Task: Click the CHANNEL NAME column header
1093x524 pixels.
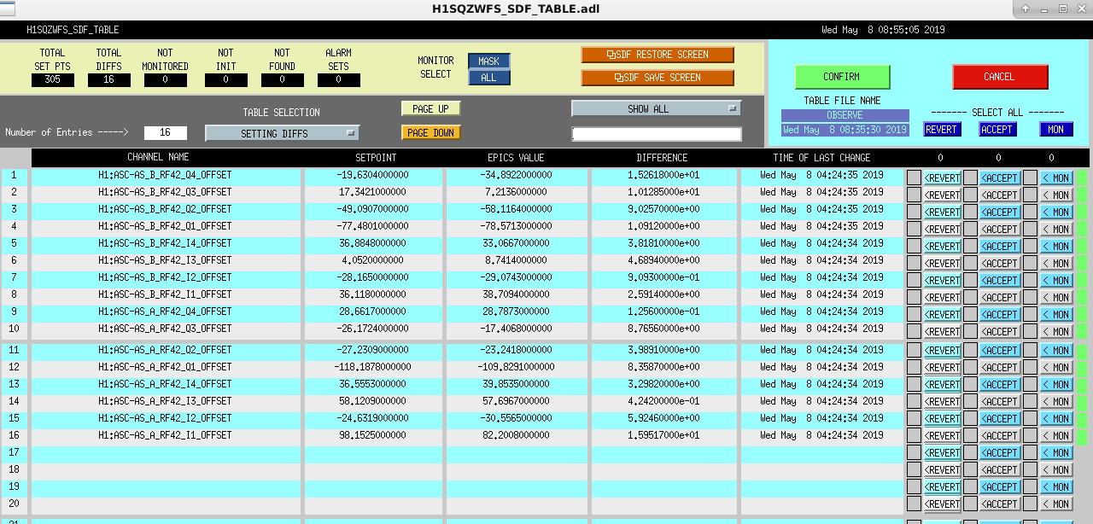Action: 158,158
